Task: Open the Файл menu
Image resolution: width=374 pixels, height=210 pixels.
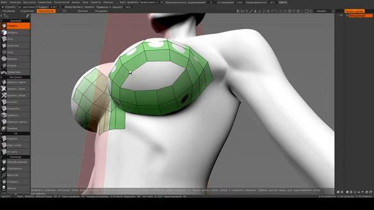Action: click(x=4, y=2)
